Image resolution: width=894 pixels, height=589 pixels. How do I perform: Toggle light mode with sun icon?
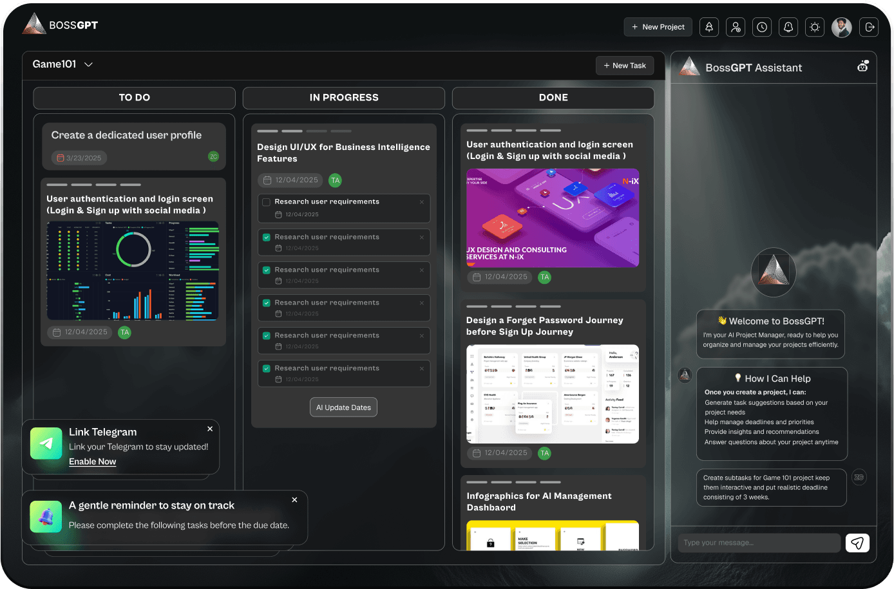[x=815, y=27]
